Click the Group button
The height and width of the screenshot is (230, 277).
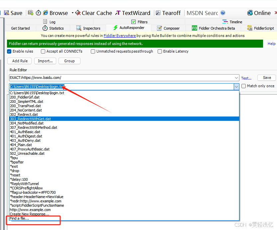69,61
